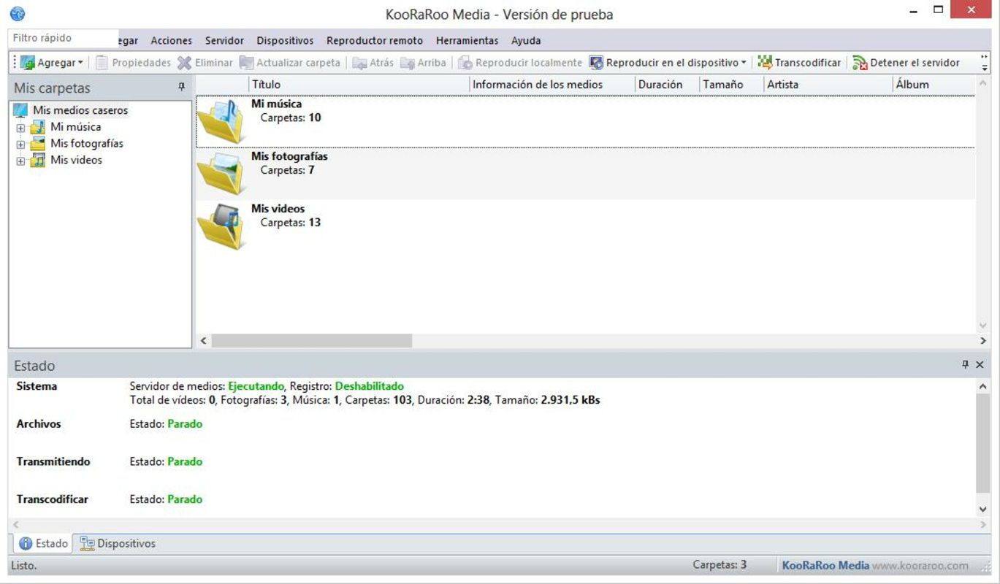Click the Atrás navigation button
This screenshot has width=1000, height=584.
(373, 63)
